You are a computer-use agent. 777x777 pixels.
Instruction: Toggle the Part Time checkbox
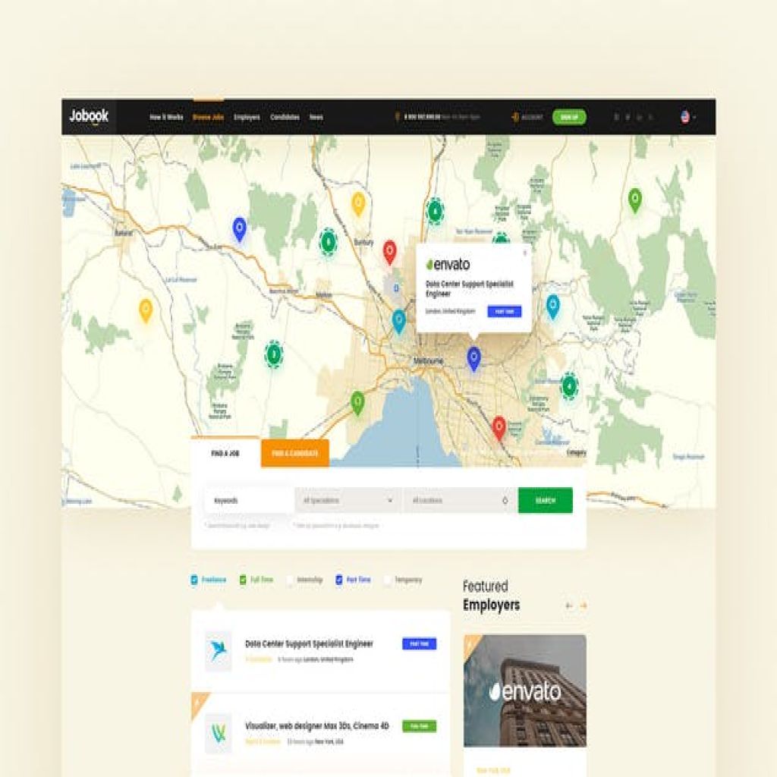click(339, 580)
